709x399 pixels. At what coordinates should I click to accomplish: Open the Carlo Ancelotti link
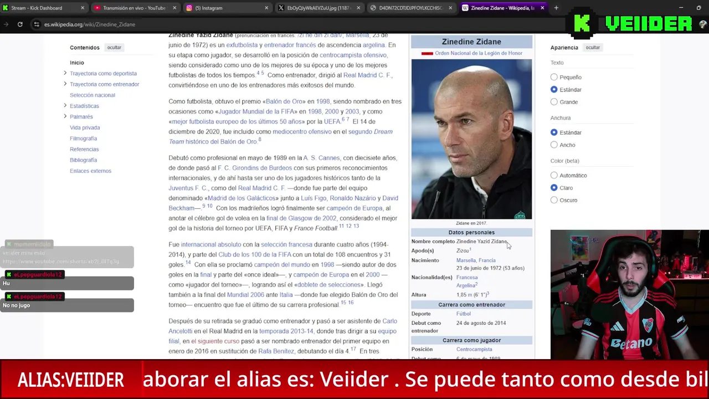pos(282,326)
